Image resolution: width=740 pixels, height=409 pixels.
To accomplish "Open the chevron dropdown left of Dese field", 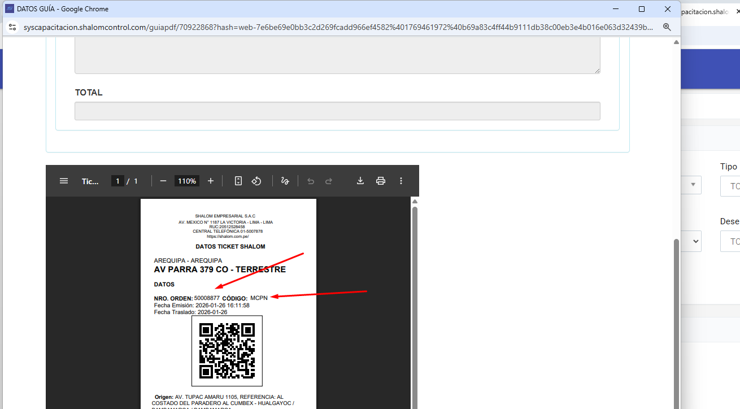I will point(693,241).
